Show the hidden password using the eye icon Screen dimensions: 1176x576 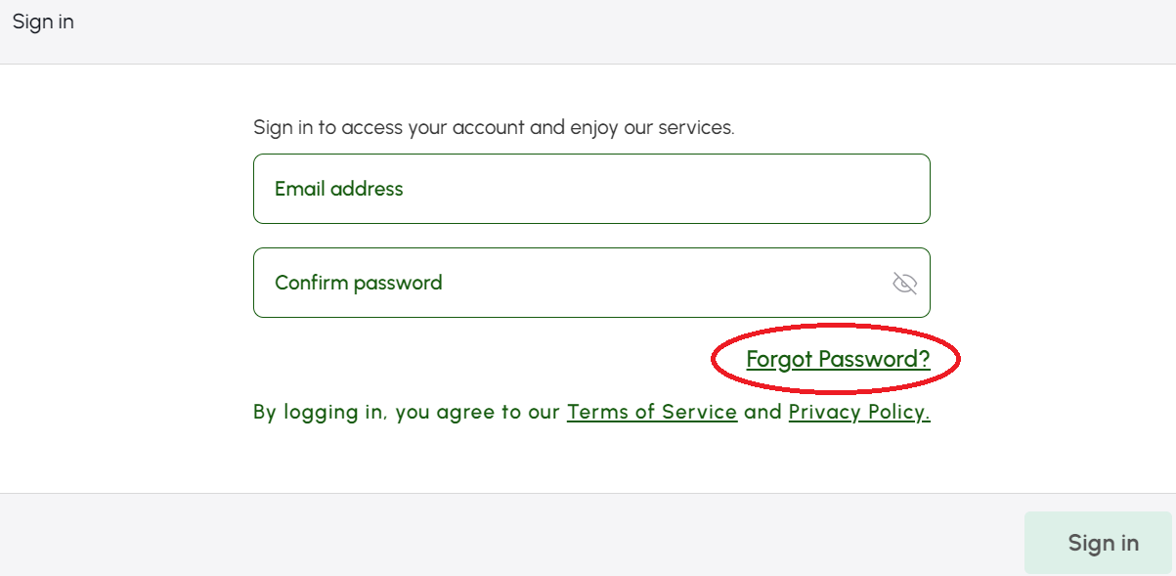pyautogui.click(x=905, y=284)
